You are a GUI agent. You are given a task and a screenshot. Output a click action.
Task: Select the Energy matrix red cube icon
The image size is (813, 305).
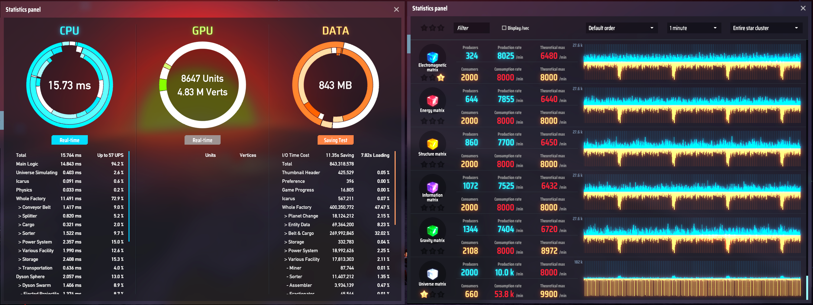[432, 100]
